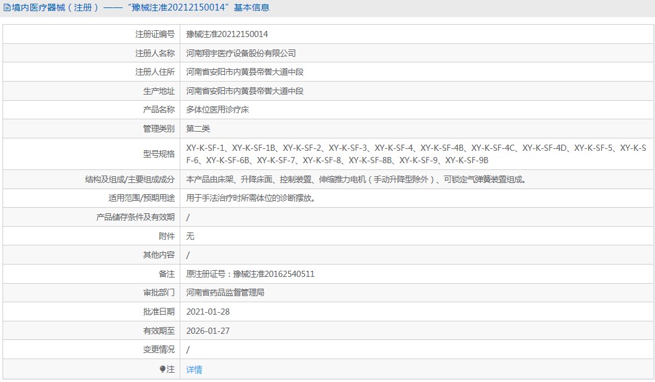
Task: Click the 其他内容 row label
Action: 159,255
